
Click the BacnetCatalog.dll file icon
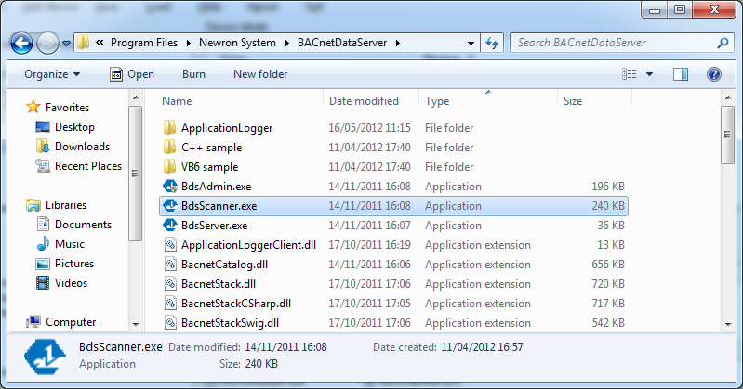click(169, 265)
